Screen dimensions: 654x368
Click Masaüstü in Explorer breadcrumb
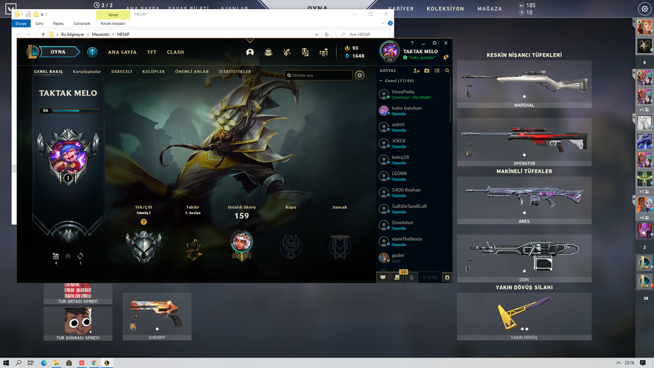[101, 34]
